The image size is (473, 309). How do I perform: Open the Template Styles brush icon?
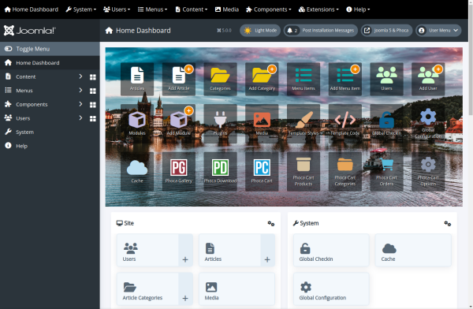pyautogui.click(x=304, y=124)
